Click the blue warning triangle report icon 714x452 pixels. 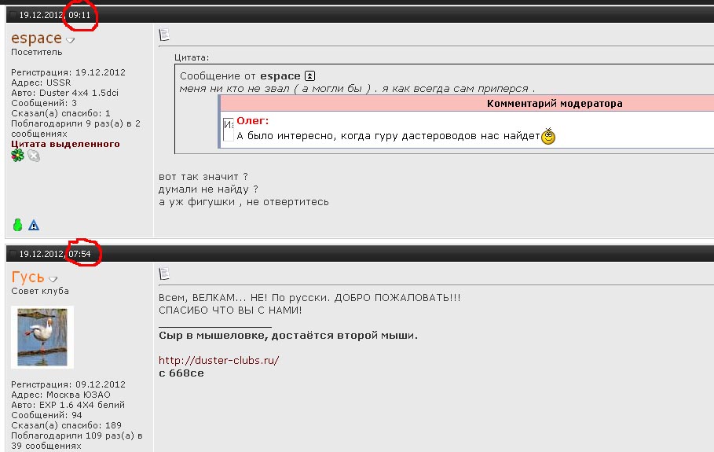[34, 226]
